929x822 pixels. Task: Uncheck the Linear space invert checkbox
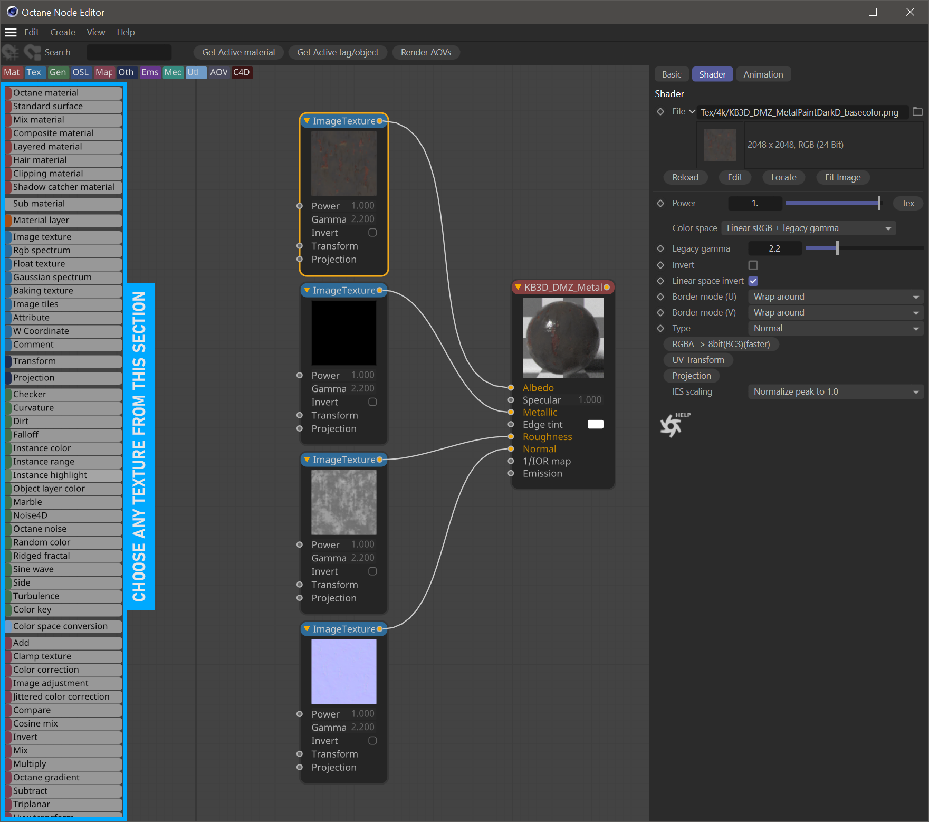753,281
